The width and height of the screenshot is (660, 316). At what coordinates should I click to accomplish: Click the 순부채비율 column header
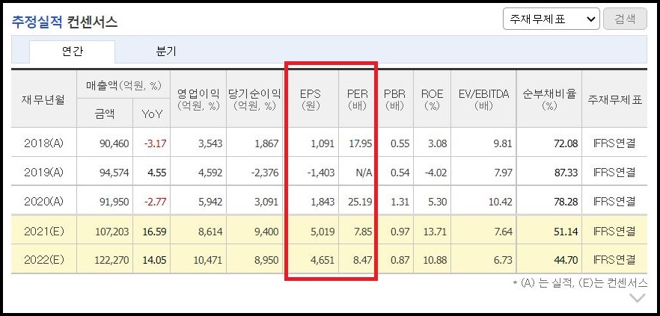click(x=549, y=99)
